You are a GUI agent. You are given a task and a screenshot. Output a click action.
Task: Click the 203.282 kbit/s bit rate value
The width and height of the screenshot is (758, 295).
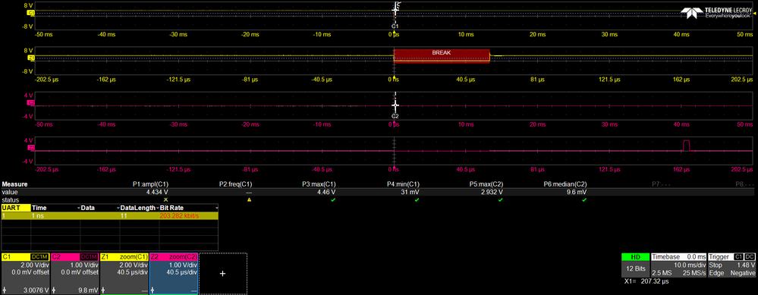[179, 216]
